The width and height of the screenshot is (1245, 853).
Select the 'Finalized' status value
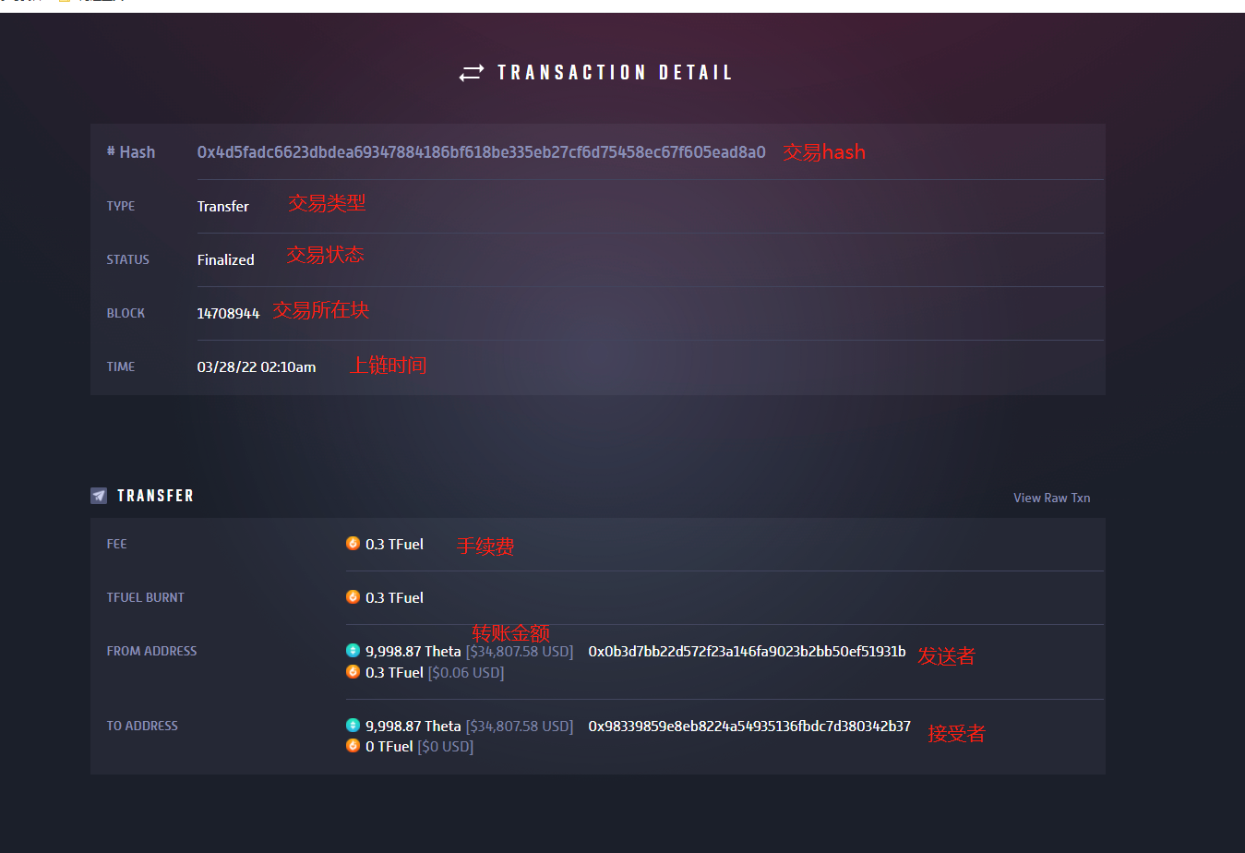225,260
